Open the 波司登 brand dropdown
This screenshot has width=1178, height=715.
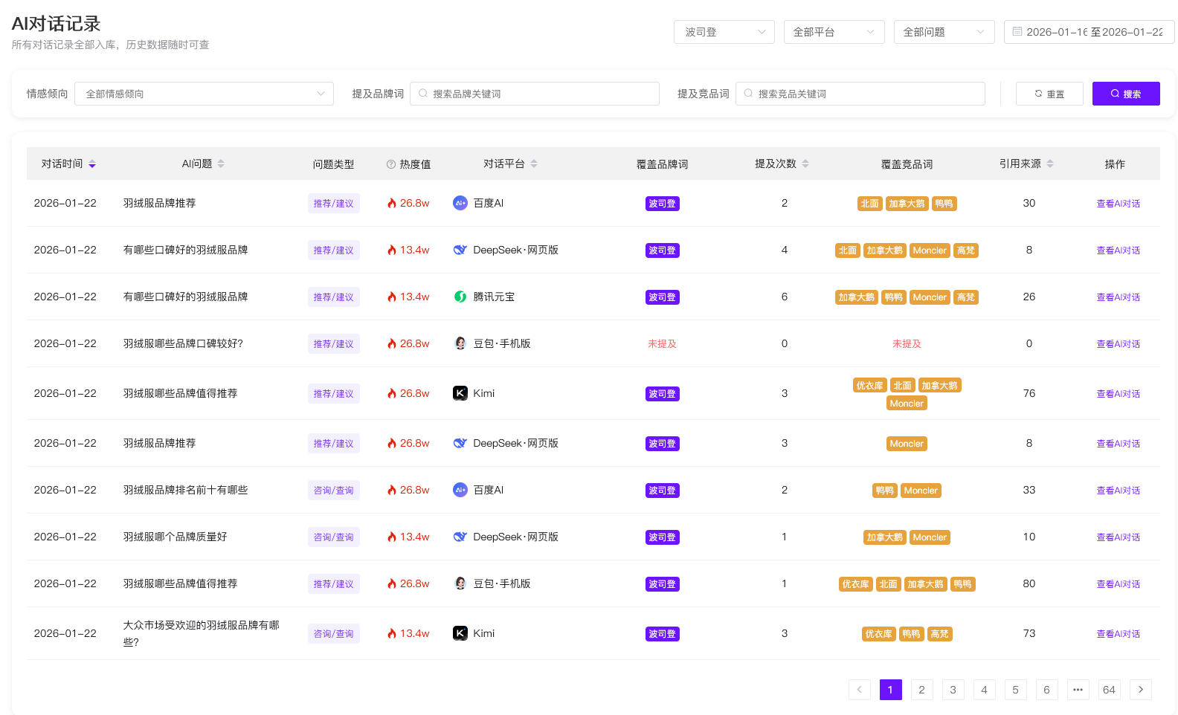tap(724, 32)
